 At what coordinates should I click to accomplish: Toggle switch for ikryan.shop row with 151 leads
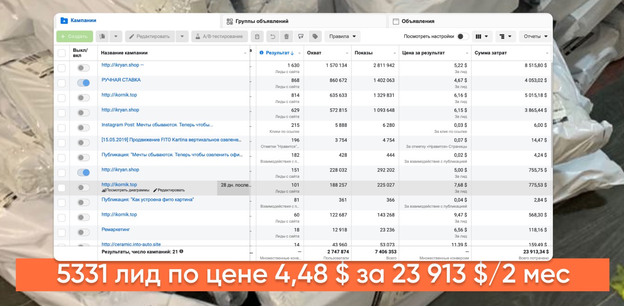pyautogui.click(x=83, y=173)
